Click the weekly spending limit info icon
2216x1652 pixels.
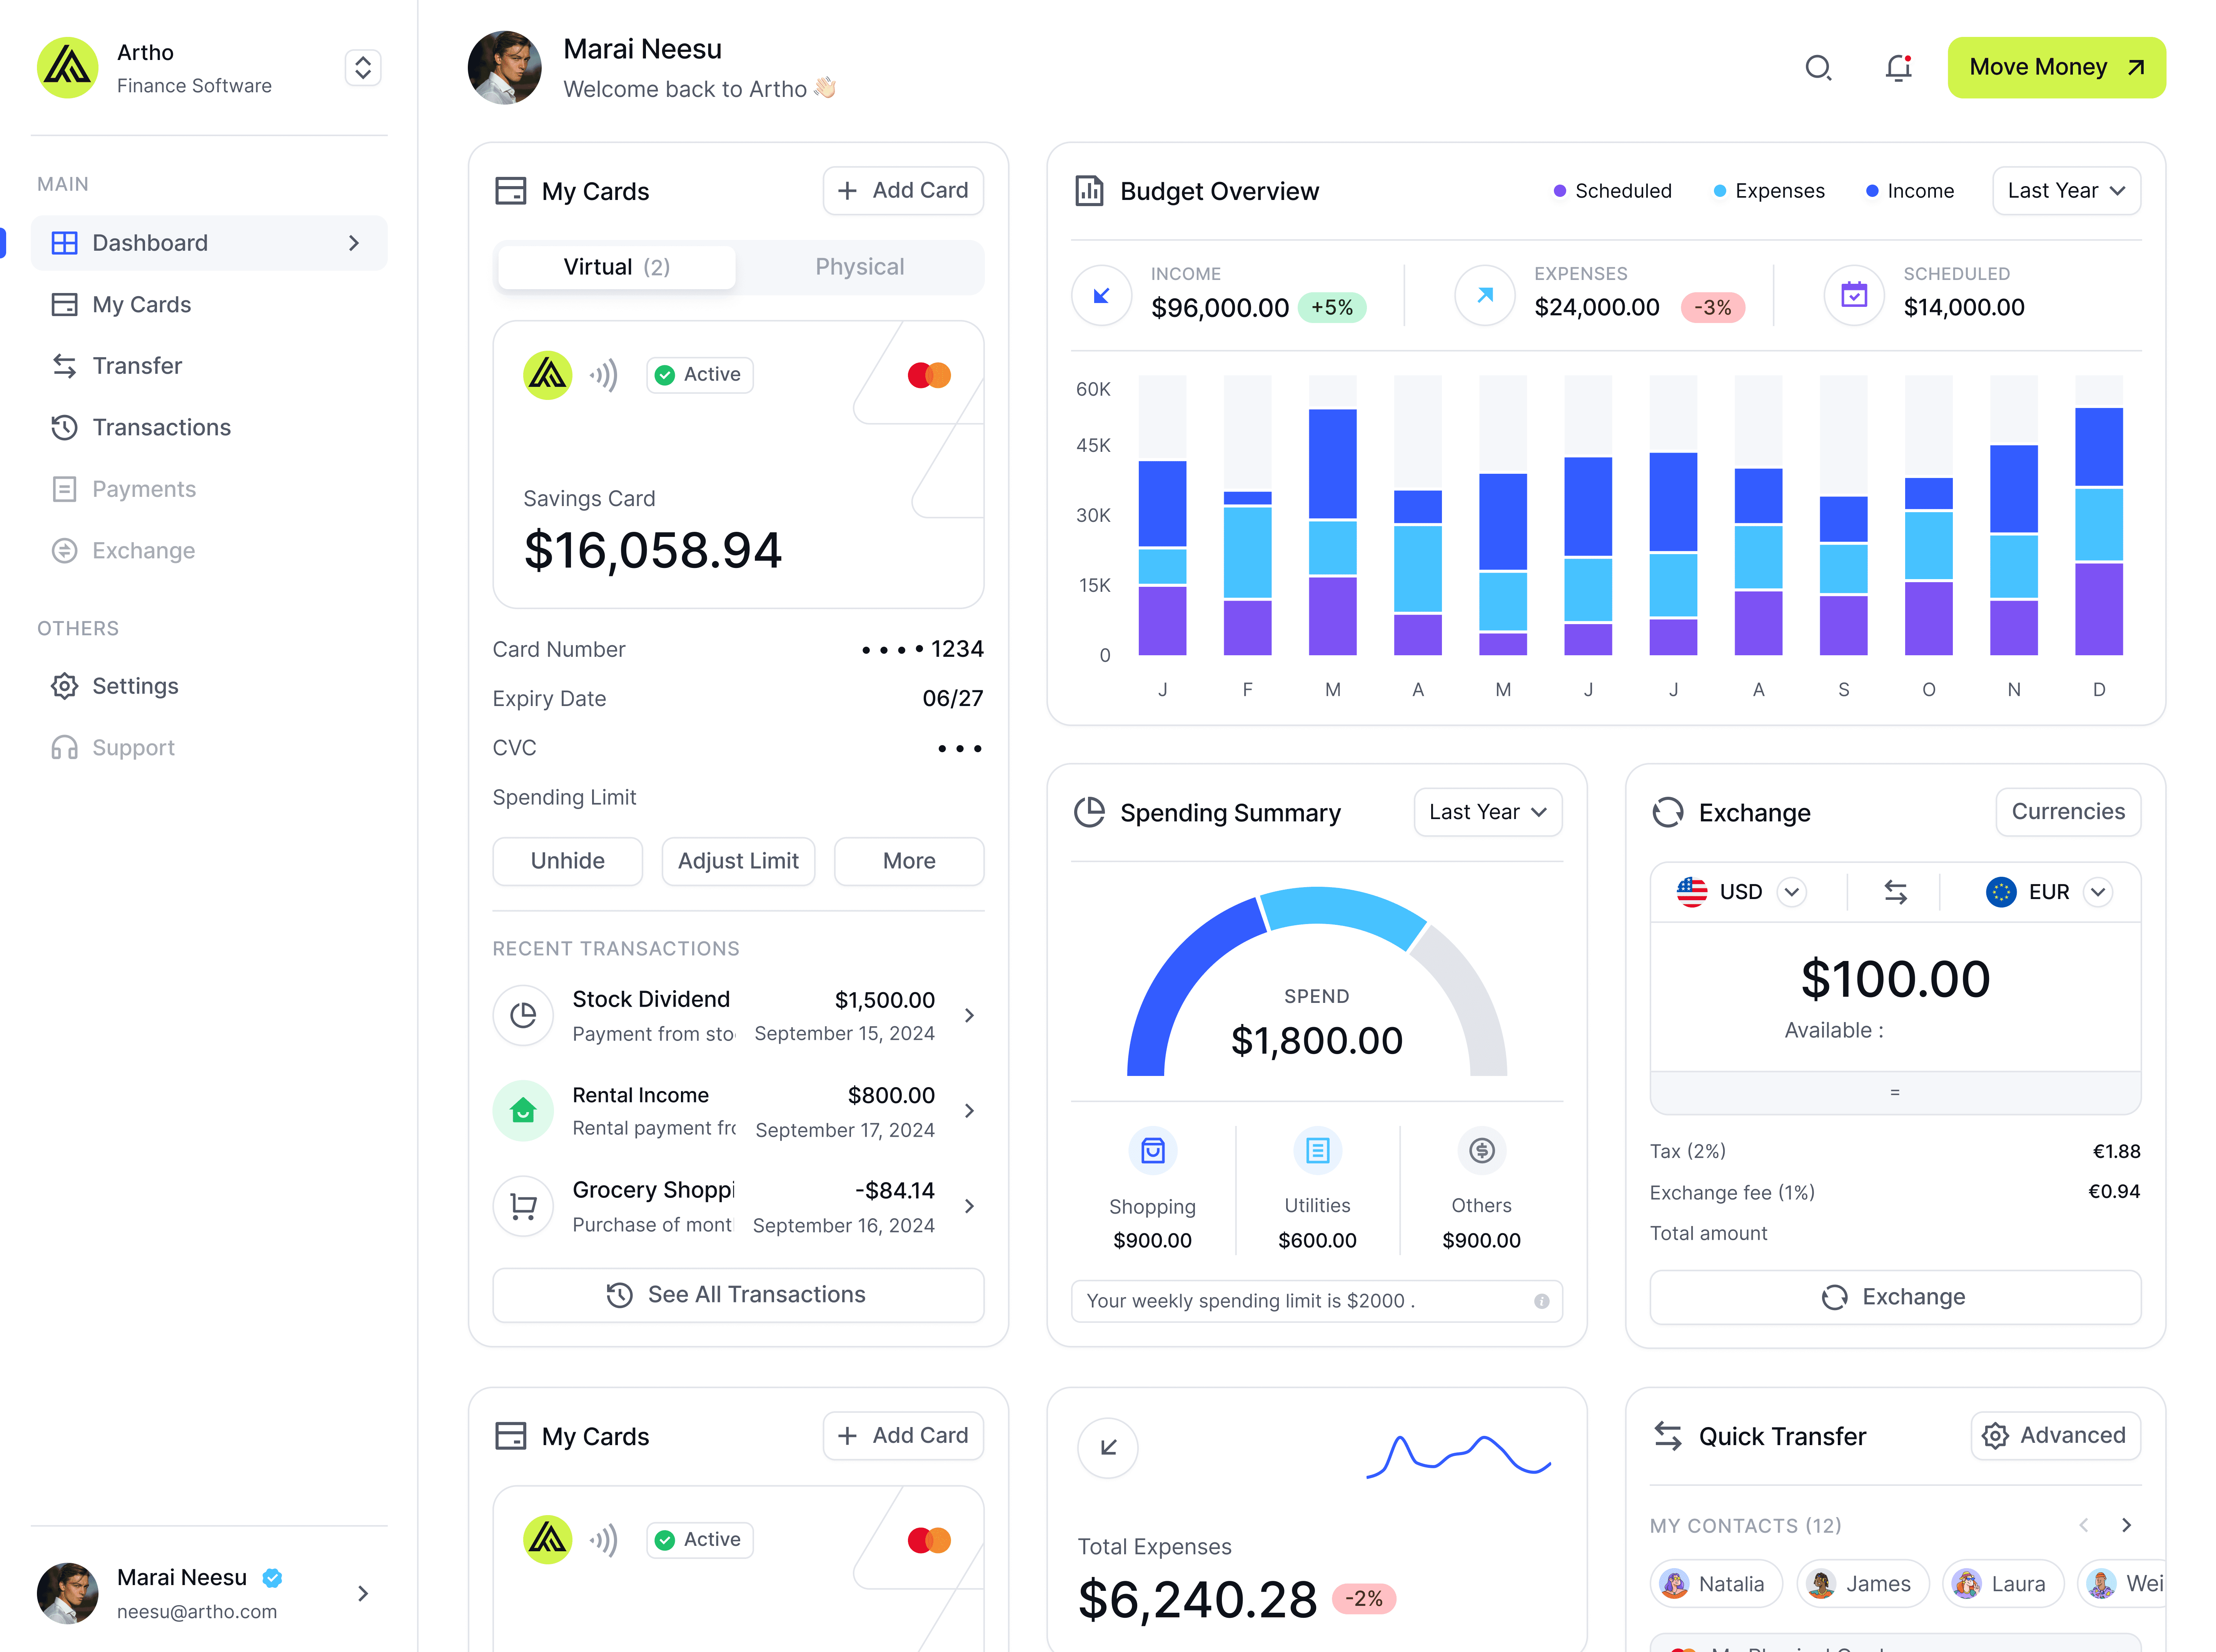[1541, 1301]
